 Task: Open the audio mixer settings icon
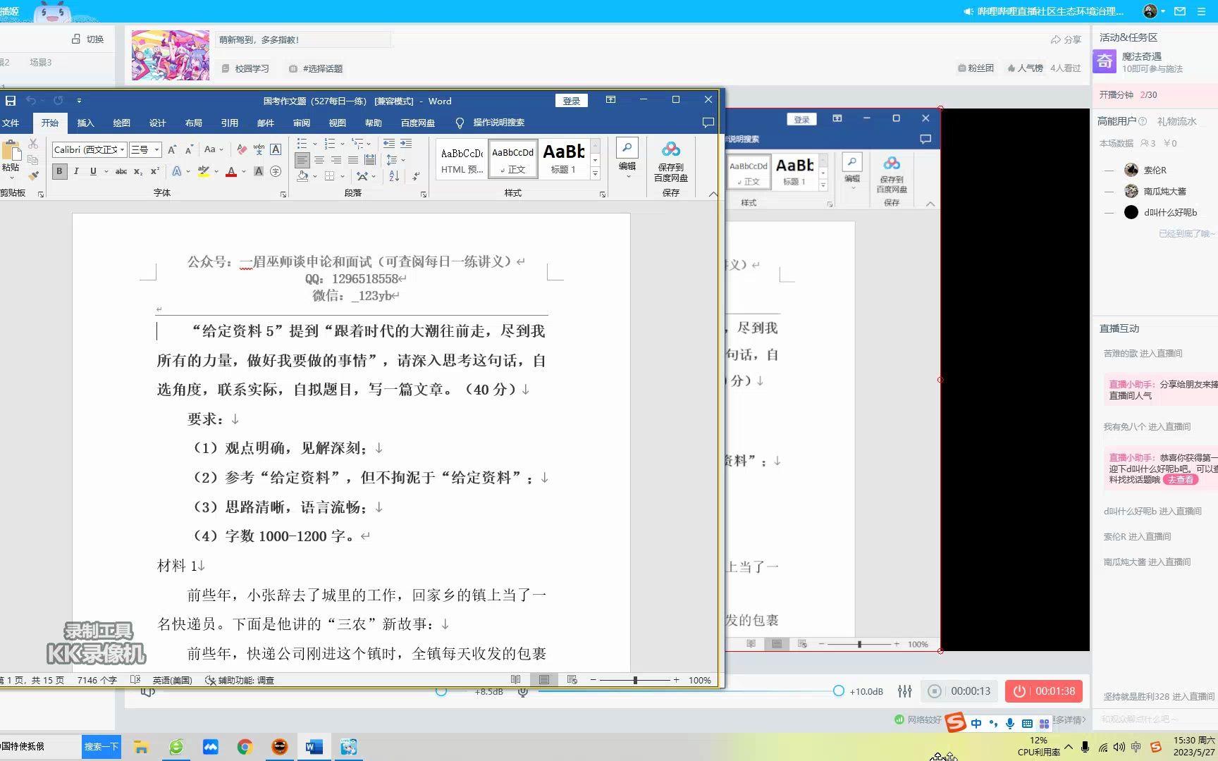pos(905,691)
